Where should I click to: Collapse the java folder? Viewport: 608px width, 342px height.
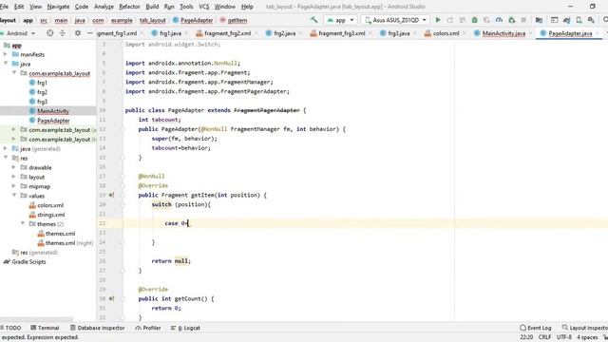point(6,64)
